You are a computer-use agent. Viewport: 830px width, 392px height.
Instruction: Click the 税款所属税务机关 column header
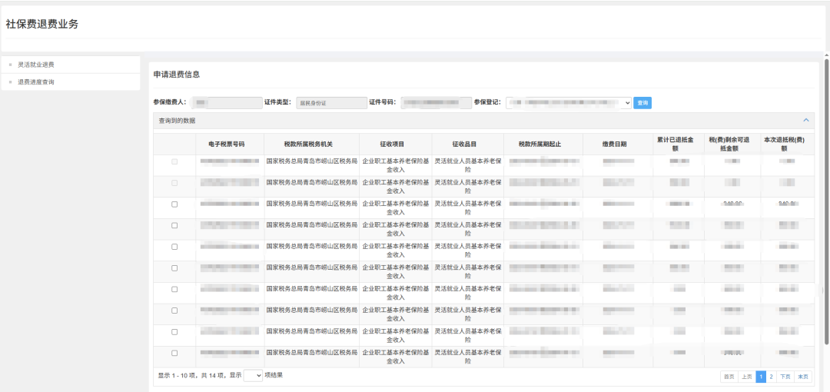pos(312,144)
